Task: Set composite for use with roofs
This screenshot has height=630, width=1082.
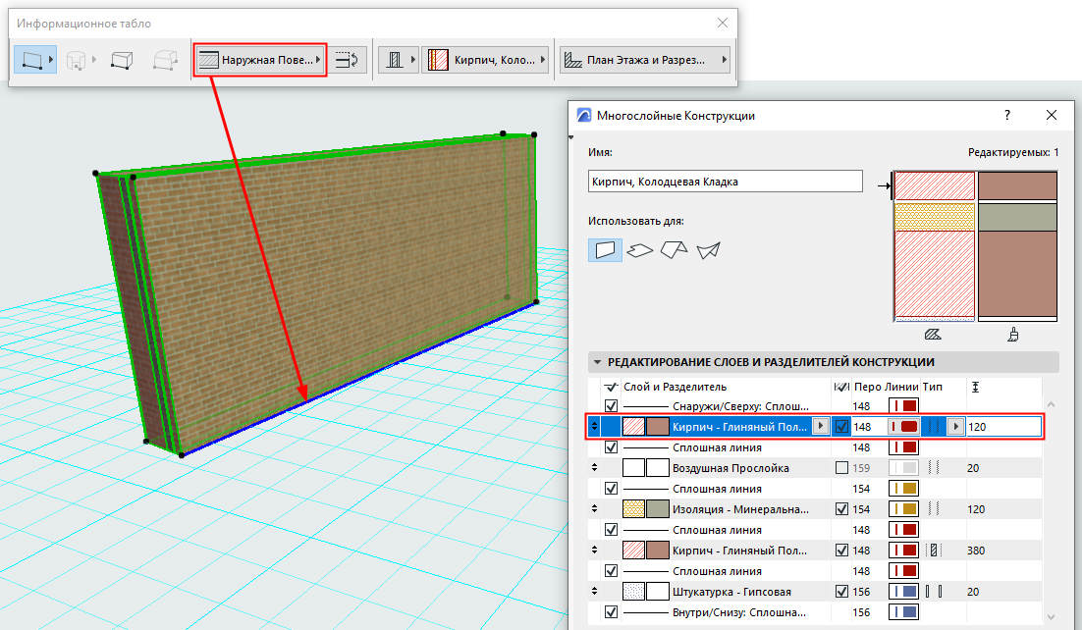Action: (x=674, y=250)
